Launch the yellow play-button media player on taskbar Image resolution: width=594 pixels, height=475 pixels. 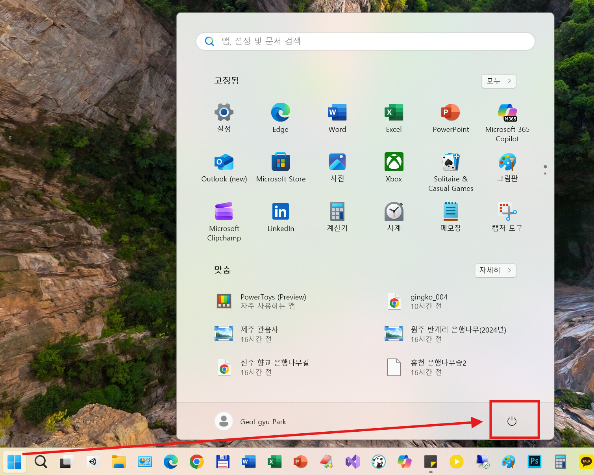click(456, 462)
